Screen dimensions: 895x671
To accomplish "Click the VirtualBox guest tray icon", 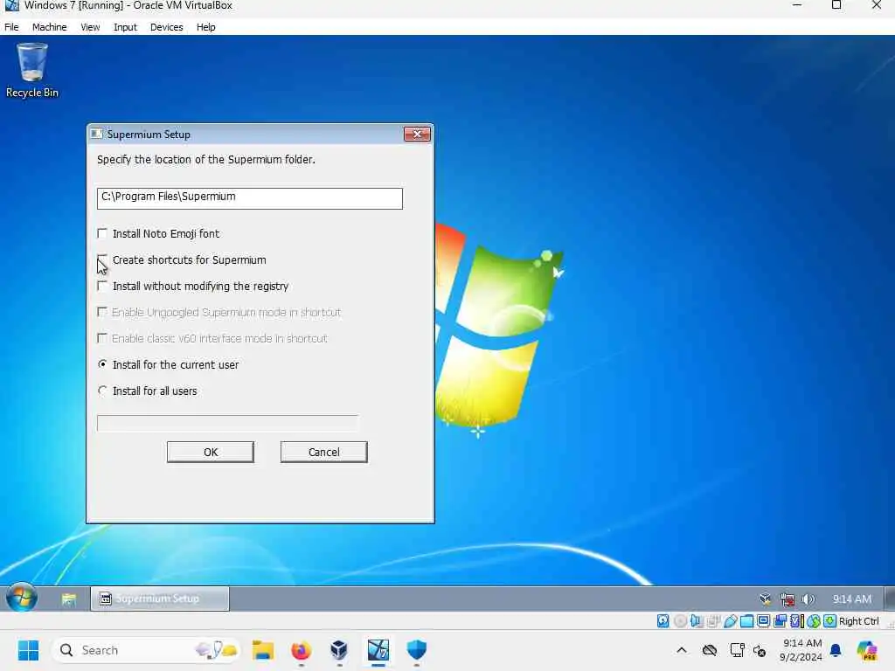I will coord(766,599).
